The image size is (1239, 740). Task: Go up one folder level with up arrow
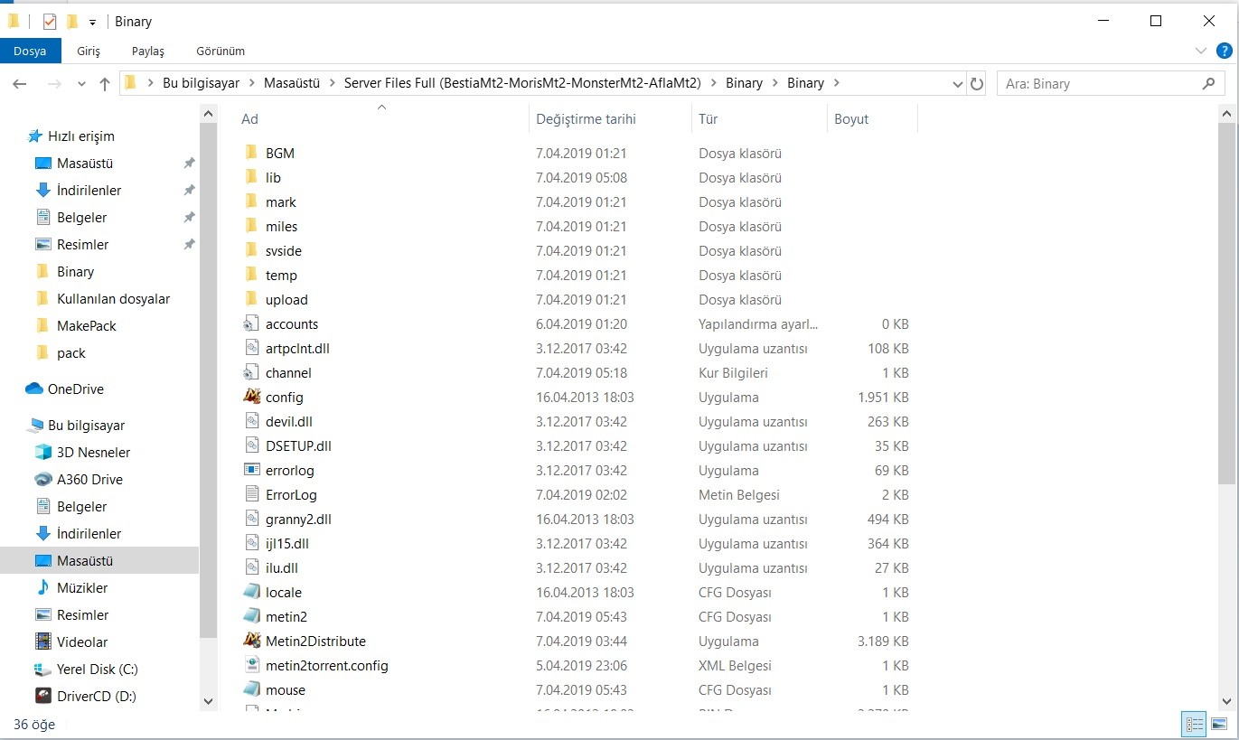click(x=105, y=83)
